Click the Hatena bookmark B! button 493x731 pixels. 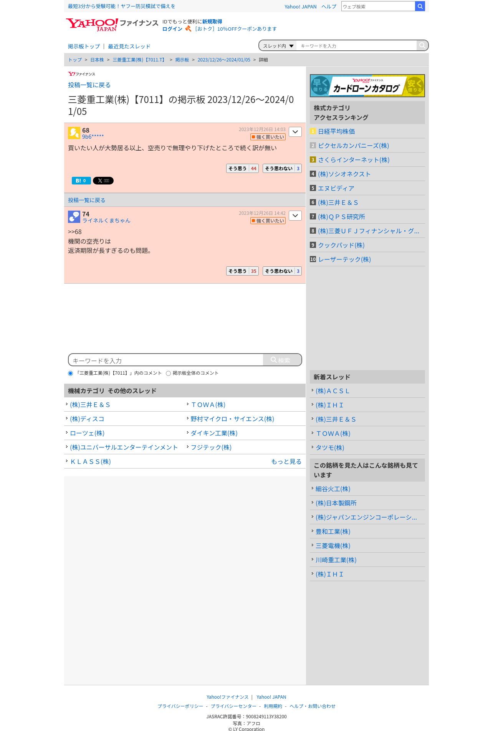[x=81, y=181]
